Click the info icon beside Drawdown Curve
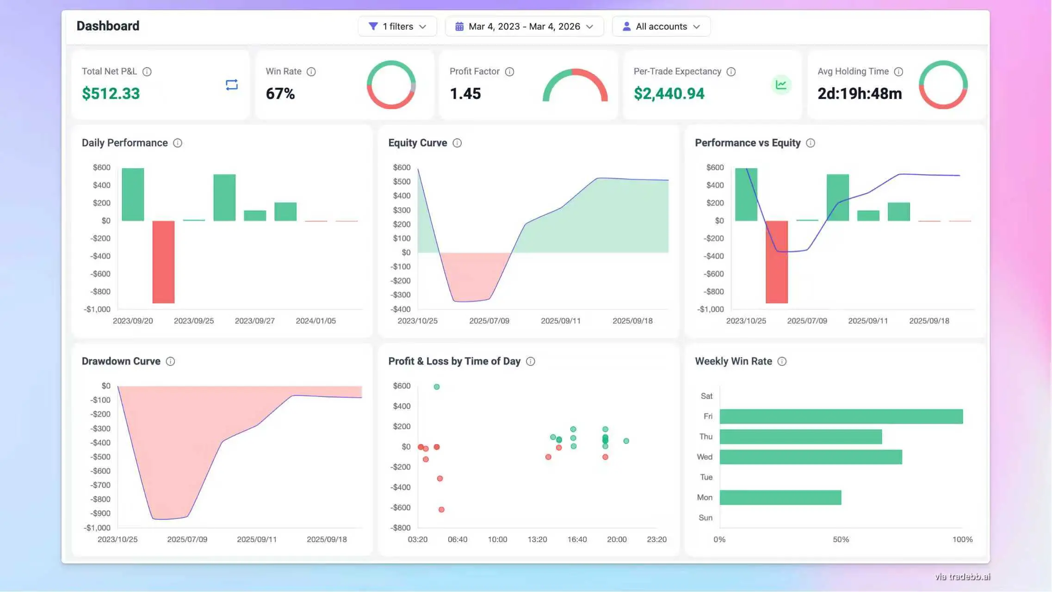The height and width of the screenshot is (592, 1052). pos(170,361)
